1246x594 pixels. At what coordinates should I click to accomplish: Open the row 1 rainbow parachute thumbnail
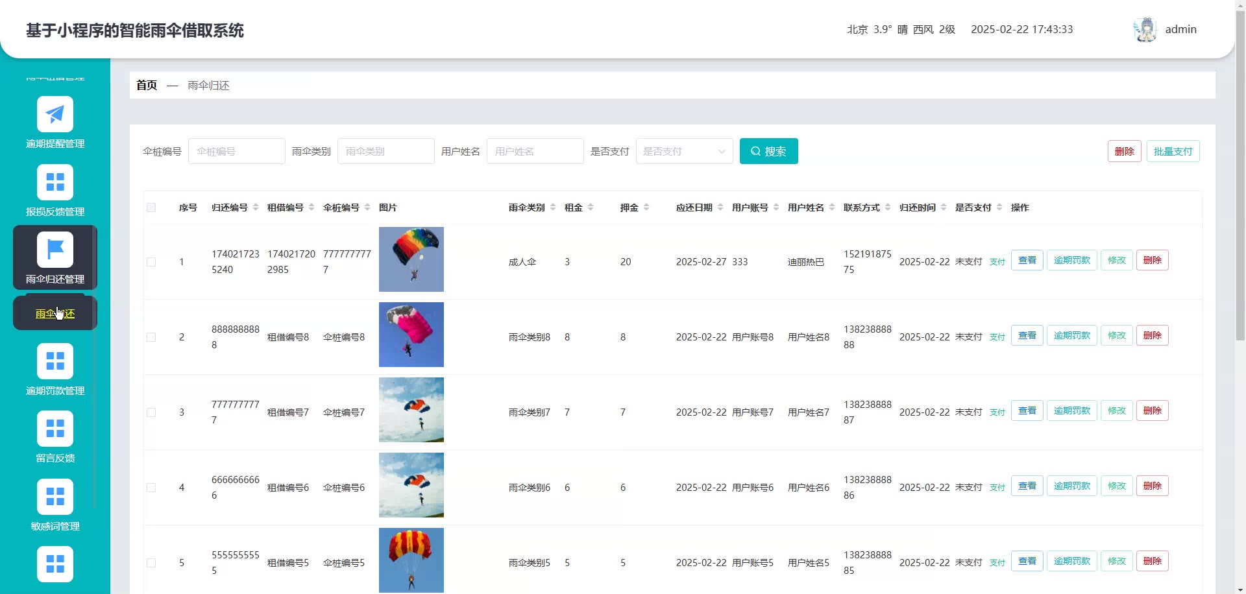[x=411, y=259]
